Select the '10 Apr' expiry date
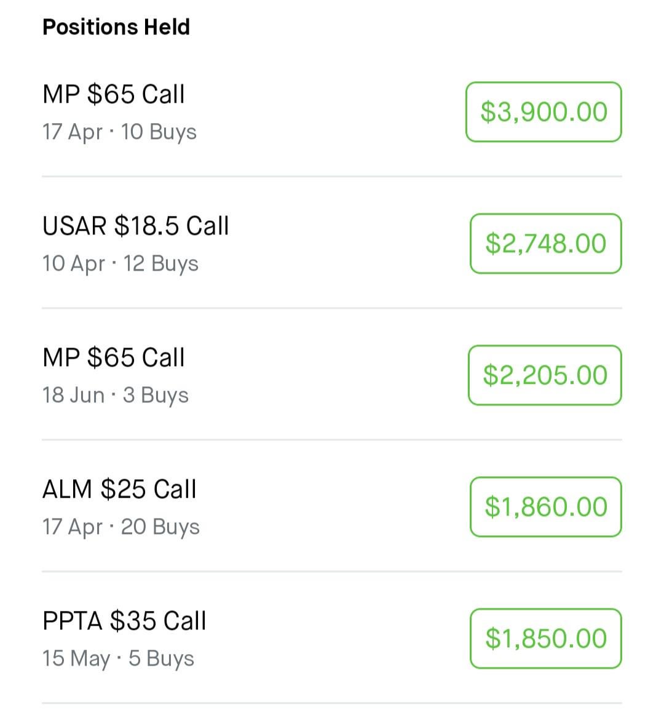The height and width of the screenshot is (726, 664). (74, 264)
